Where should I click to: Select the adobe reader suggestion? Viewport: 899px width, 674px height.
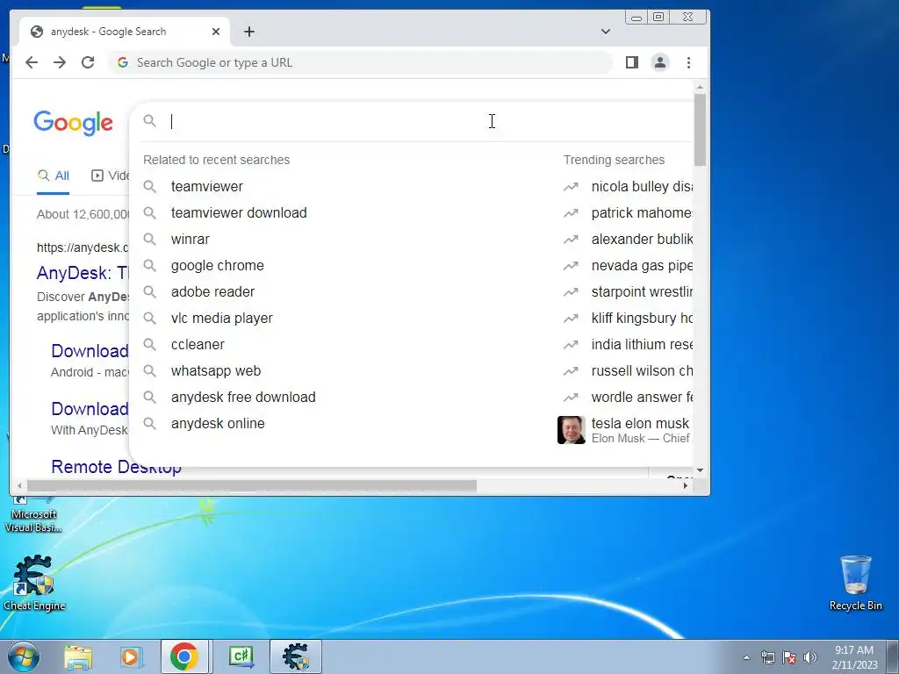point(212,291)
